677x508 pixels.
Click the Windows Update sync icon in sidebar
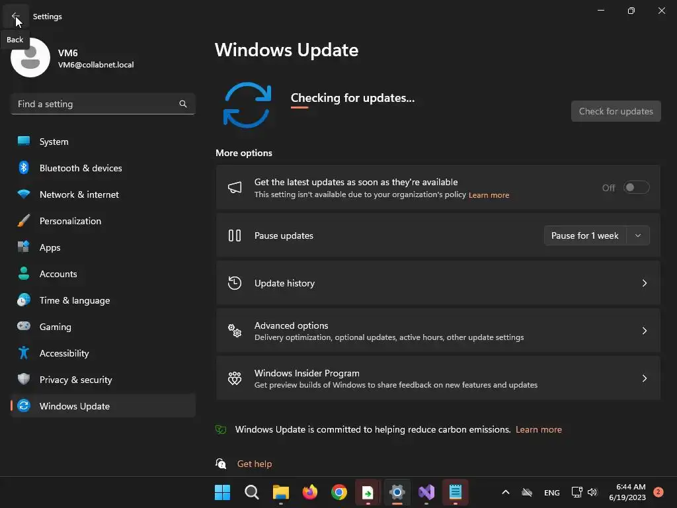[x=24, y=405]
